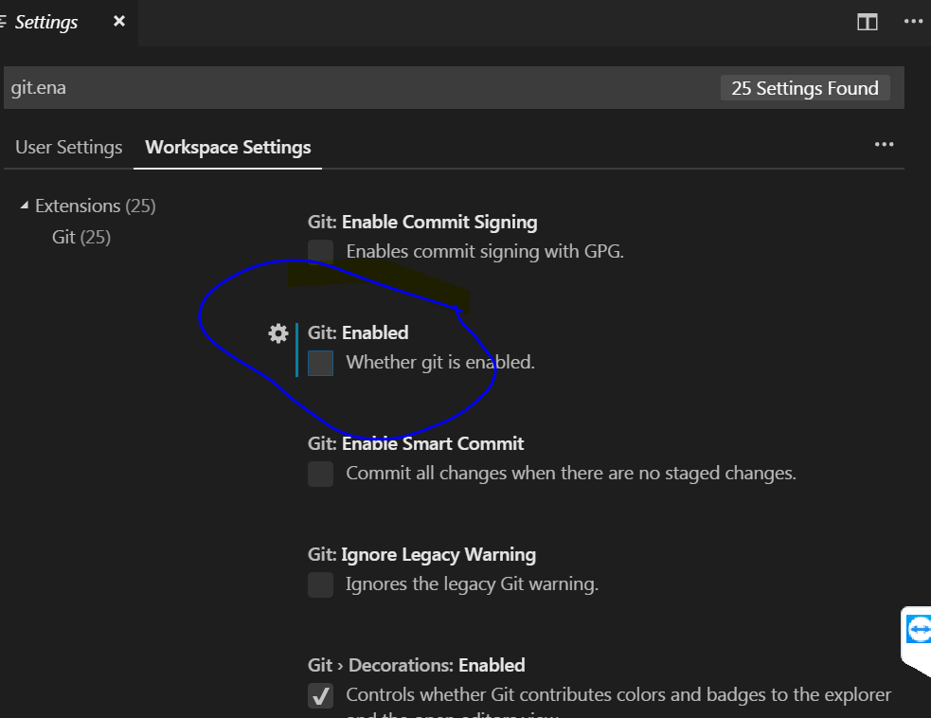Open the split editor icon top right
This screenshot has width=931, height=718.
click(867, 21)
